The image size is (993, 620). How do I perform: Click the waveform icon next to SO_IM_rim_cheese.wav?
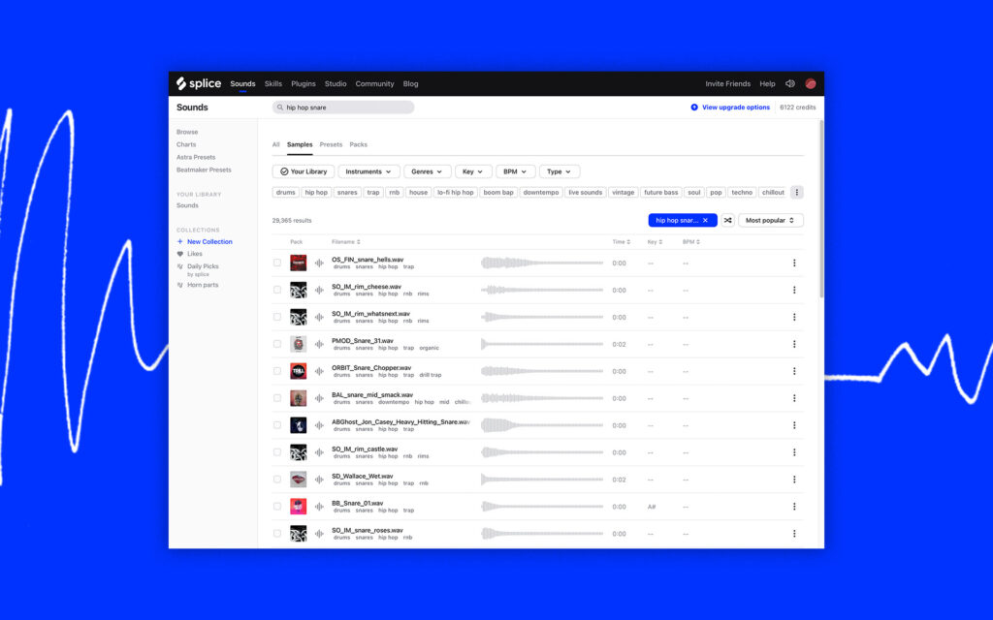[320, 289]
